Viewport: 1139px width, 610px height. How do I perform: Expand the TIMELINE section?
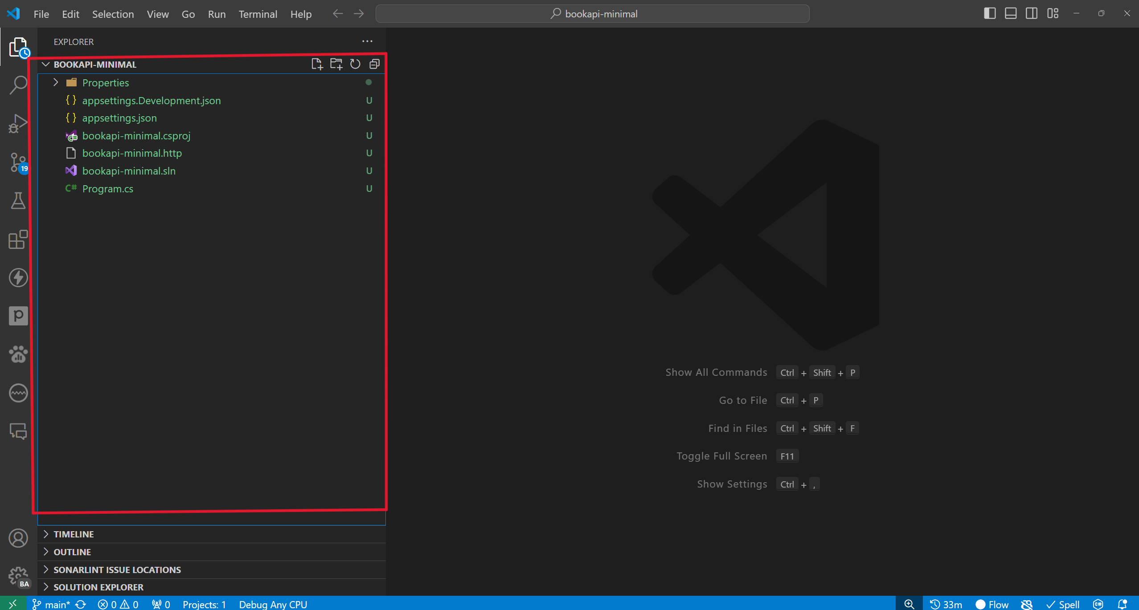(212, 534)
